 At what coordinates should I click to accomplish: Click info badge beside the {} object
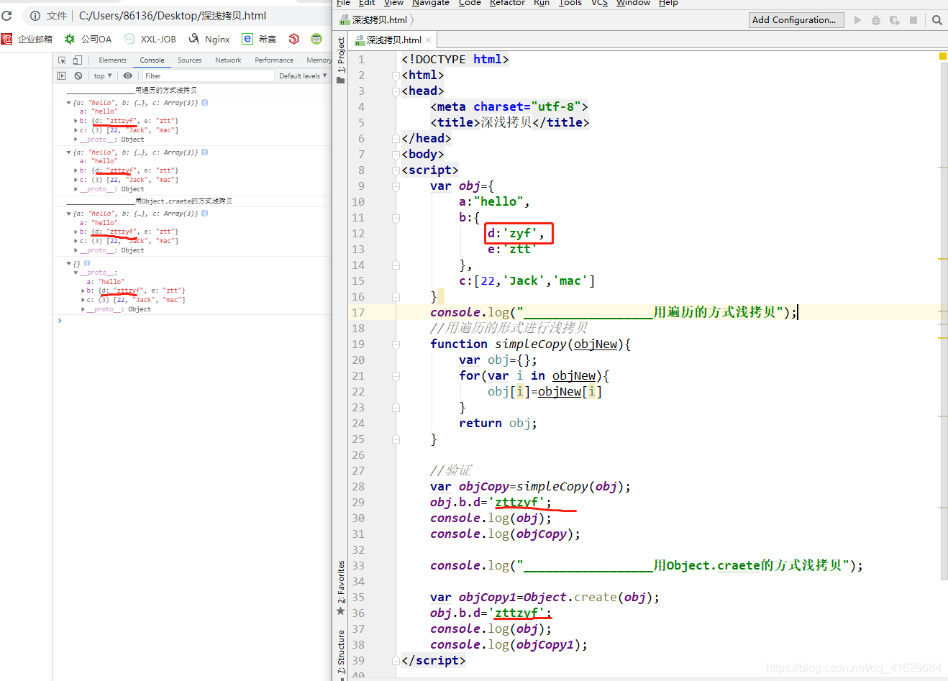pyautogui.click(x=87, y=263)
